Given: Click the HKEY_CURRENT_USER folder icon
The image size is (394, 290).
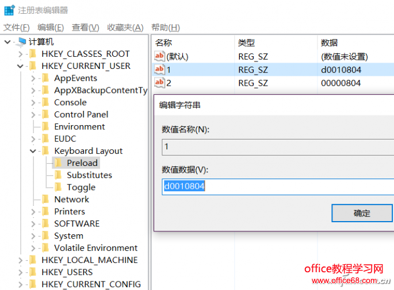Looking at the screenshot, I should [33, 65].
